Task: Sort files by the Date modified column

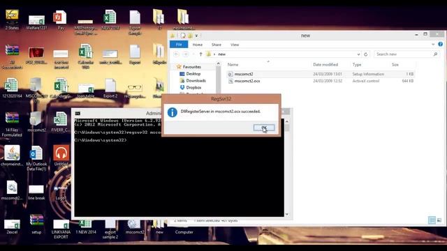Action: 325,65
